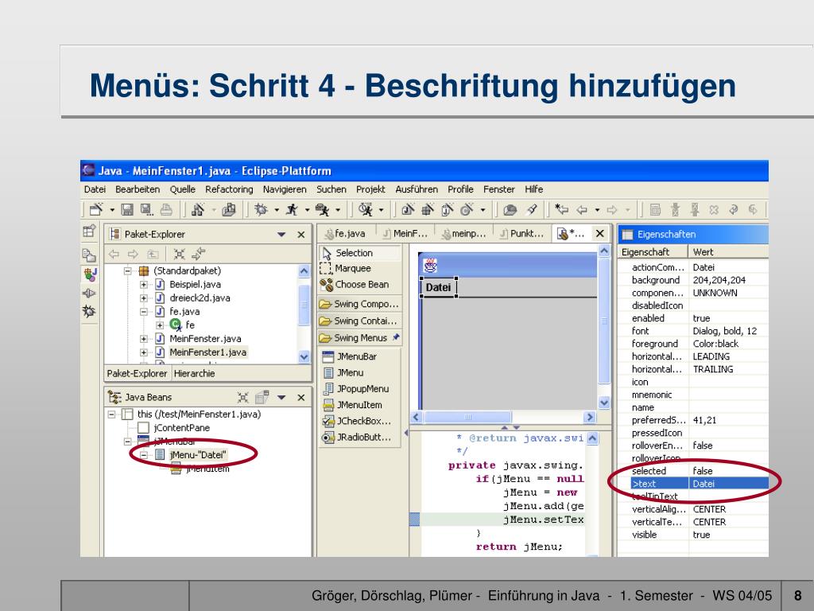Click Link with Editor icon in Paket-Explorer
Screen dimensions: 814x611
tap(198, 254)
